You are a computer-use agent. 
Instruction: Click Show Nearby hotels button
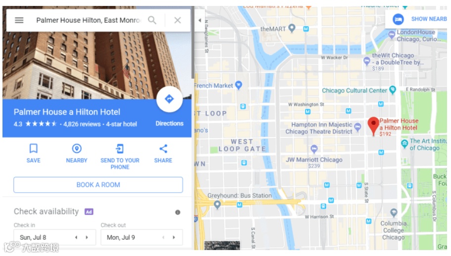[x=419, y=19]
